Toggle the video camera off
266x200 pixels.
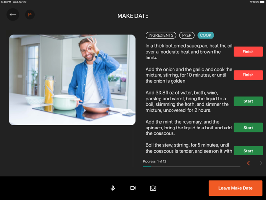click(x=133, y=188)
